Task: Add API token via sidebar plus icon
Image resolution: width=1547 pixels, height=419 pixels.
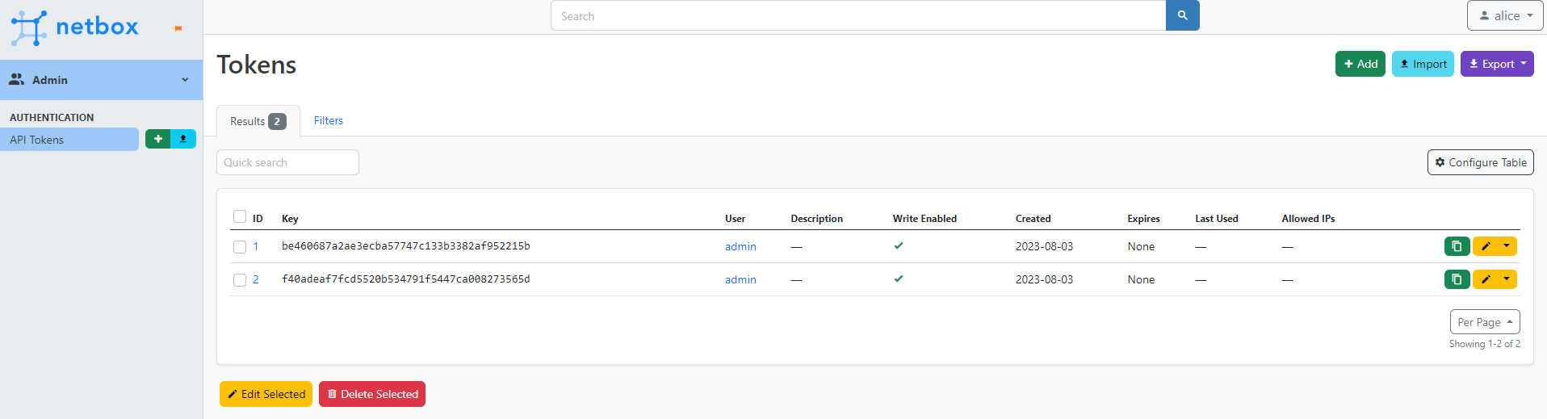Action: [x=158, y=139]
